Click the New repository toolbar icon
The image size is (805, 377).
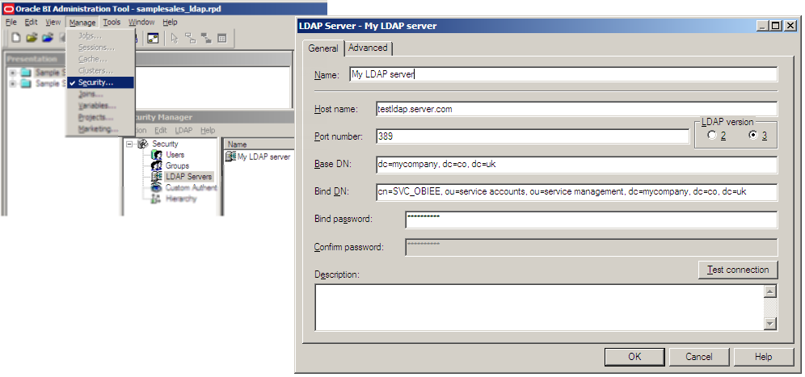16,38
